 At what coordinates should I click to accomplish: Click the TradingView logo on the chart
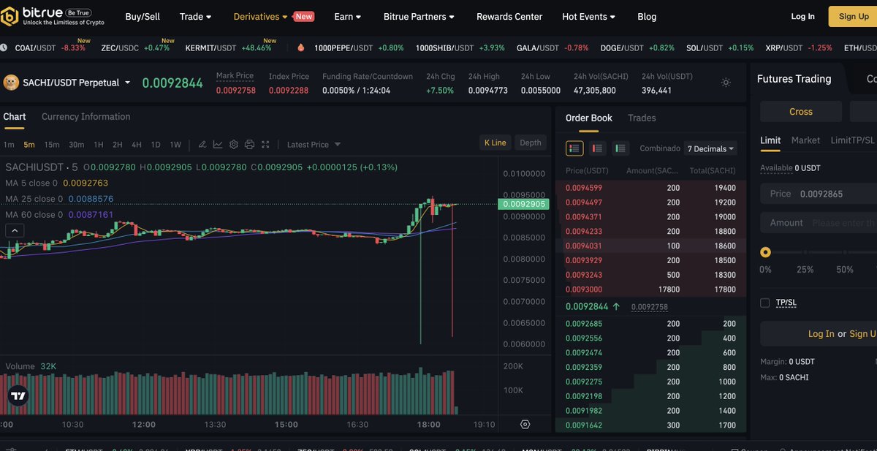coord(17,395)
